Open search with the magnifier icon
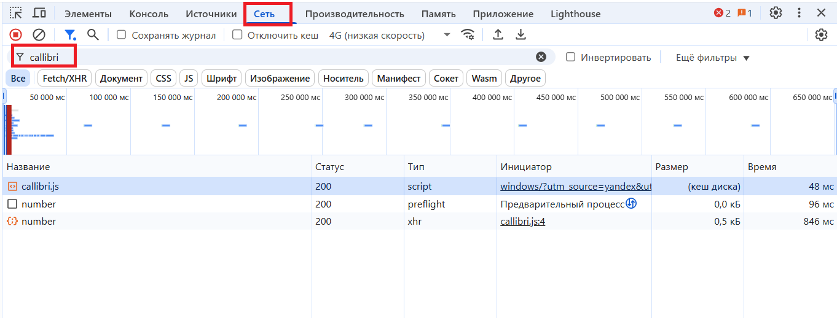Viewport: 837px width, 318px height. point(93,35)
